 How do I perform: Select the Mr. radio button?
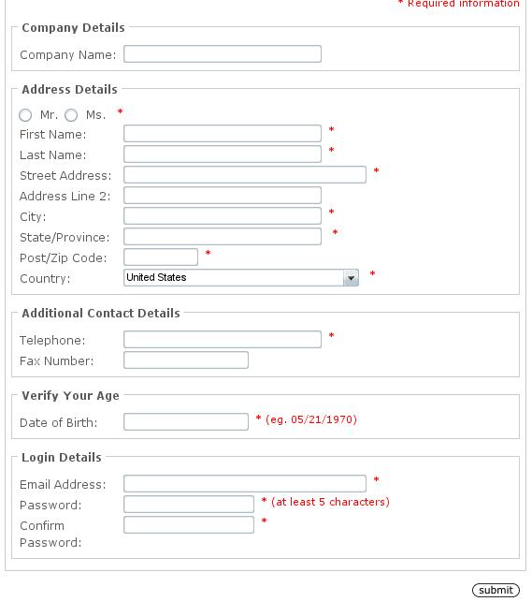pyautogui.click(x=25, y=115)
